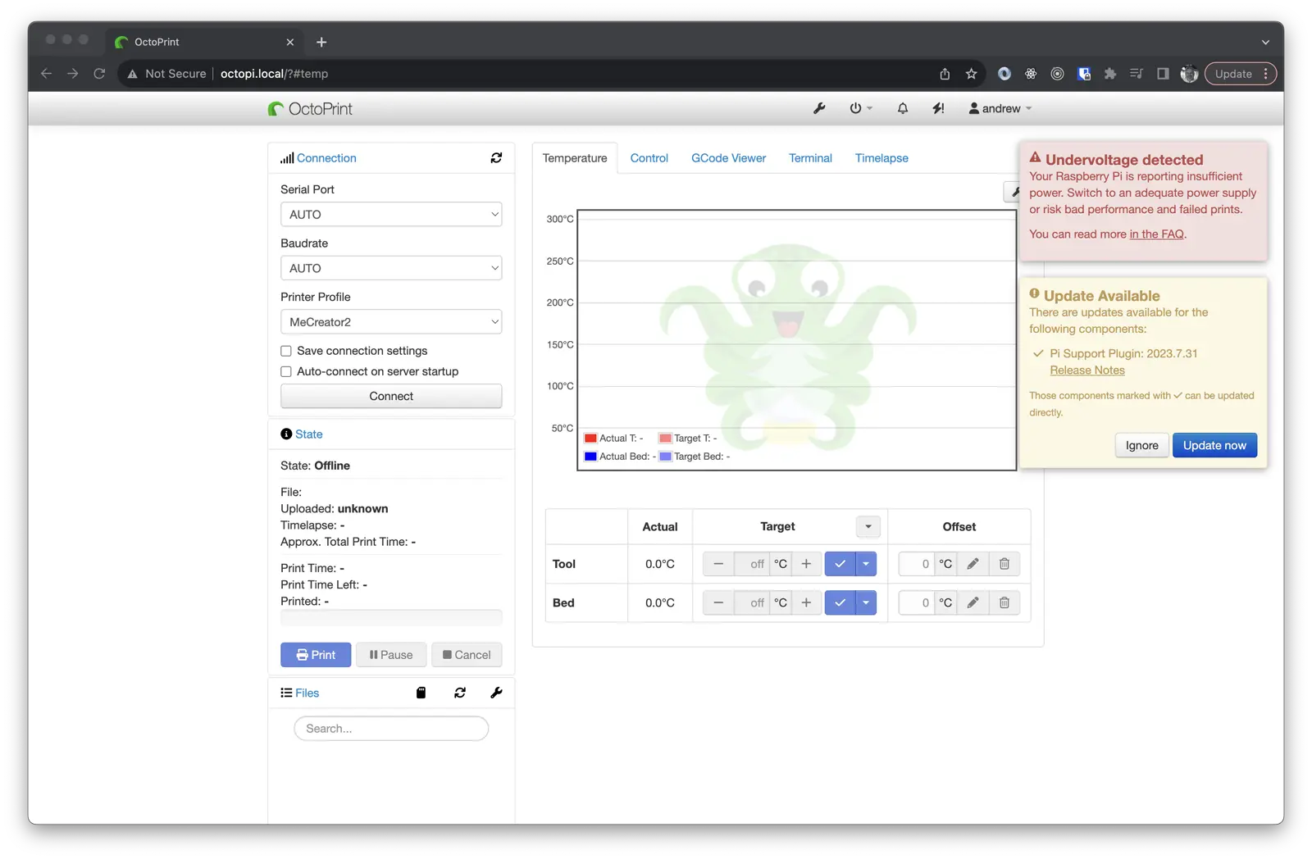Toggle Actual T series in graph legend
Viewport: 1312px width, 859px height.
point(613,439)
